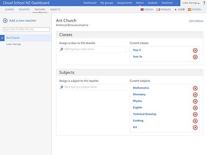Open the English subject link
Viewport: 207px width, 155px height.
tap(137, 107)
